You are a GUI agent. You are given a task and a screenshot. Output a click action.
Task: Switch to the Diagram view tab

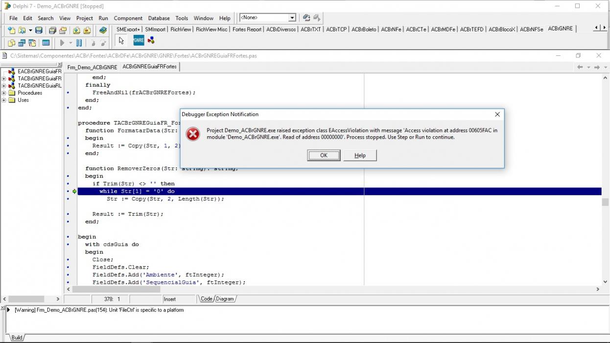click(x=225, y=299)
